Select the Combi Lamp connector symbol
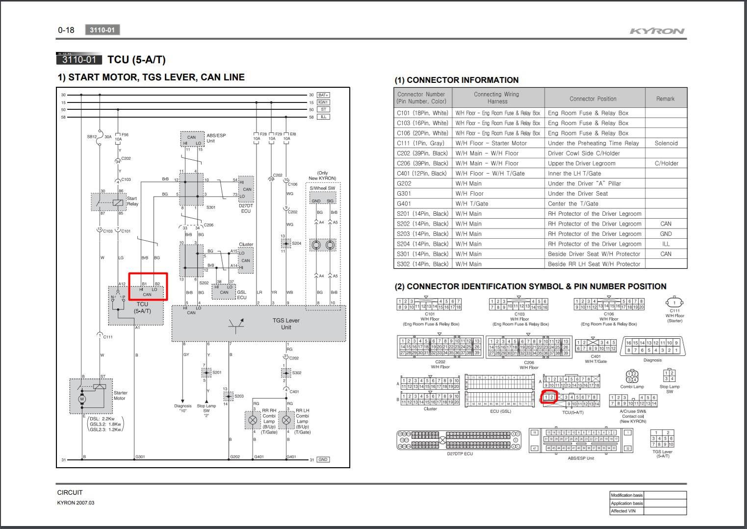747x529 pixels. coord(632,377)
